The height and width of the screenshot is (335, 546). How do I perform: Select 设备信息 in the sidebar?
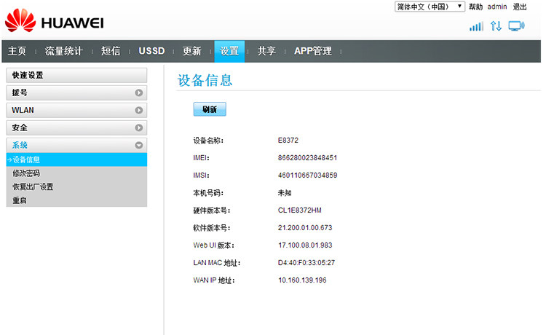point(76,159)
